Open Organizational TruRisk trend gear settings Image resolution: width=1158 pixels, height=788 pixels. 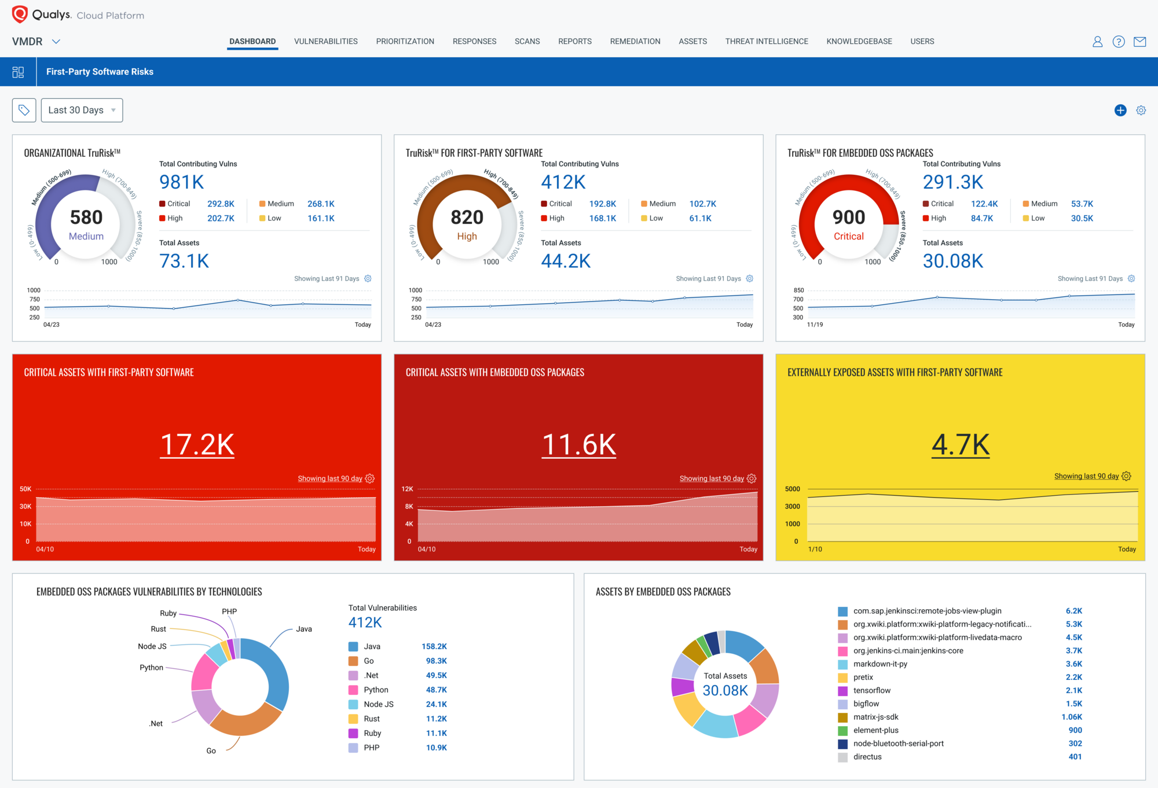click(x=368, y=279)
